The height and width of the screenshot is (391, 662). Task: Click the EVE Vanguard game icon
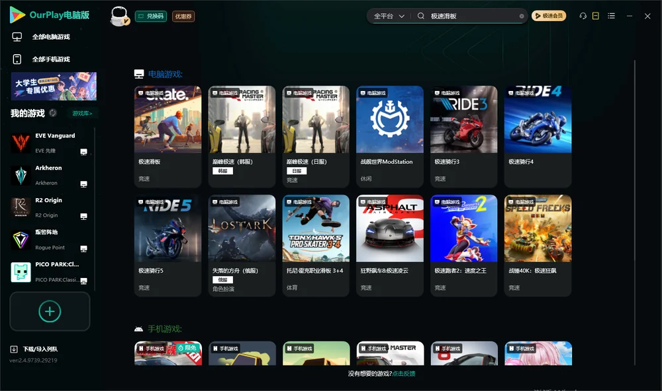tap(21, 143)
